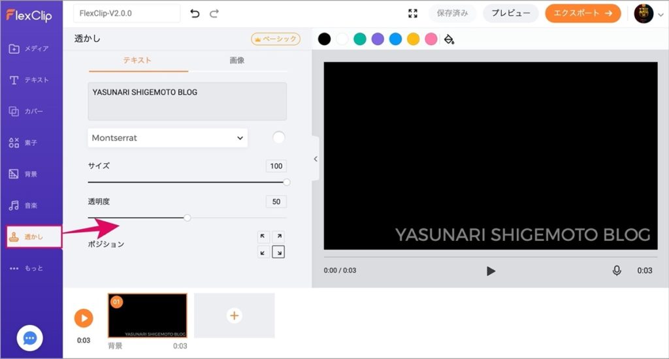Set watermark position to top-right

(x=278, y=236)
